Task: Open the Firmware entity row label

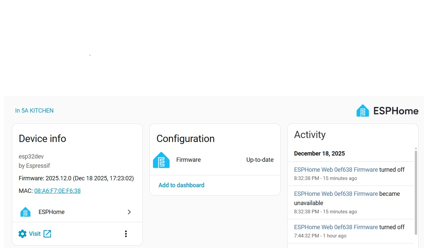Action: (x=188, y=160)
